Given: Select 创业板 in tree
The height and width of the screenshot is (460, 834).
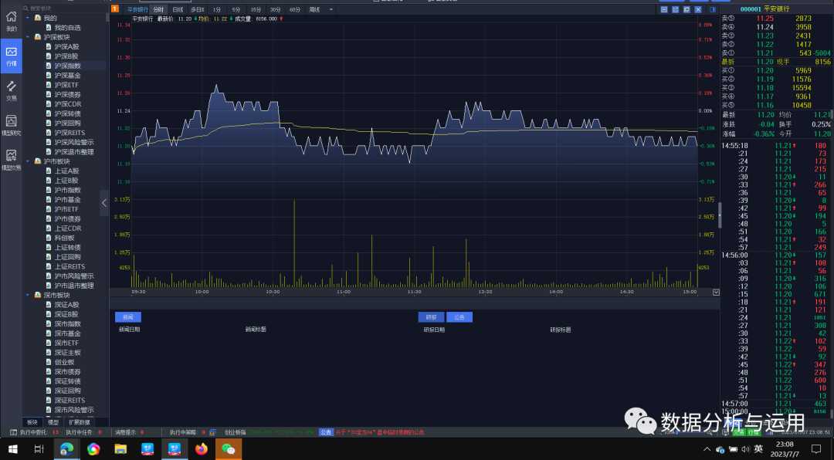Looking at the screenshot, I should [64, 362].
